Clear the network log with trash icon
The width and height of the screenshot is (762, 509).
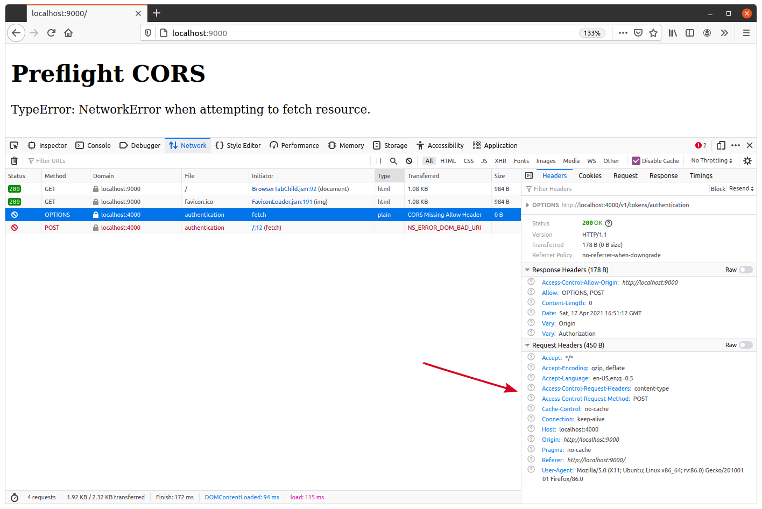pos(15,161)
